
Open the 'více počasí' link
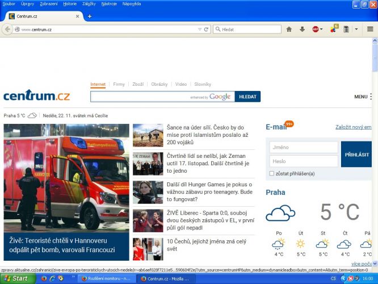[362, 264]
